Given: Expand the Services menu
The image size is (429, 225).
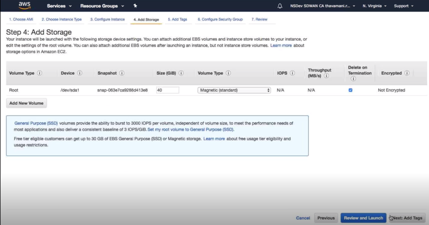Looking at the screenshot, I should 59,6.
